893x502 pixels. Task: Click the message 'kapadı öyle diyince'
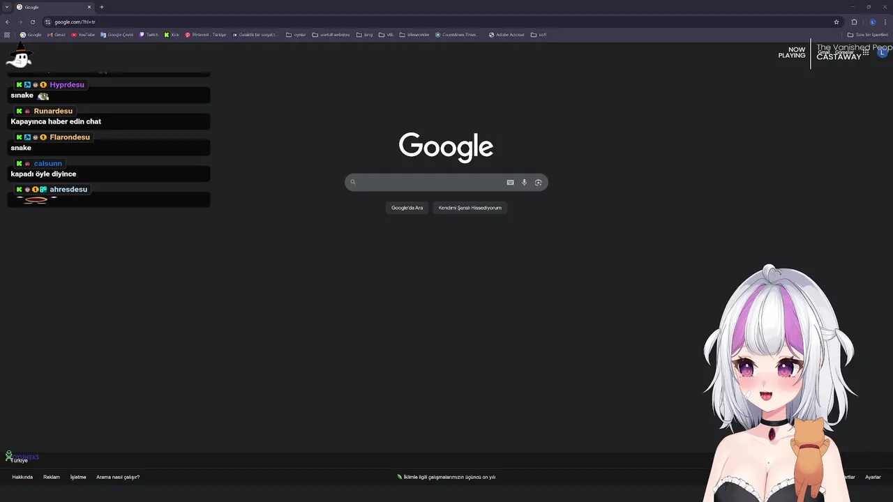pos(43,174)
